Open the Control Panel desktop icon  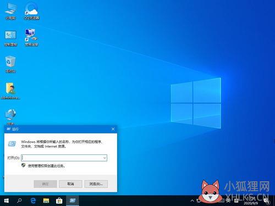click(10, 38)
